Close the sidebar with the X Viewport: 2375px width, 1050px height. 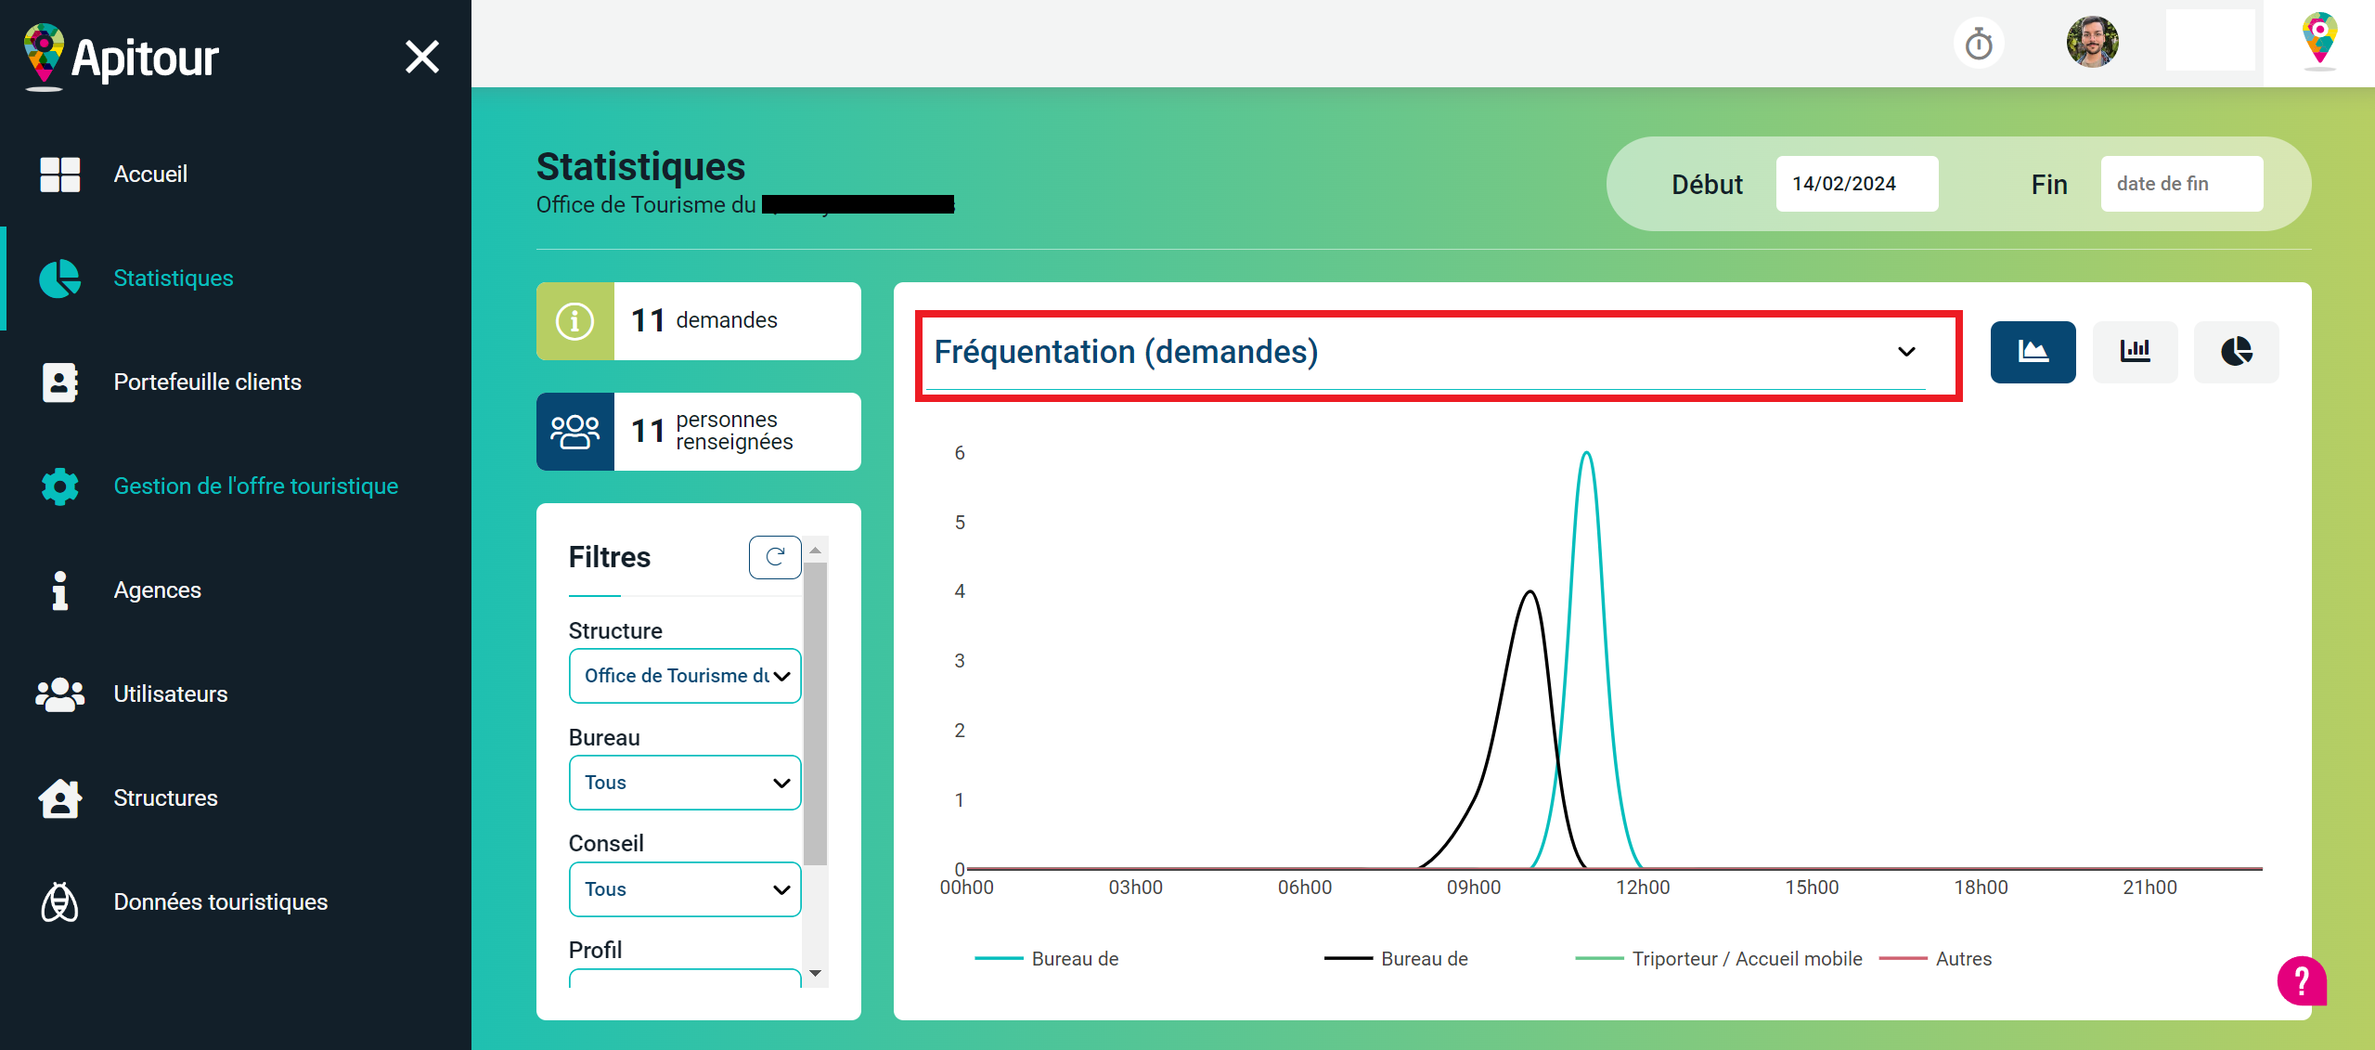[x=422, y=57]
